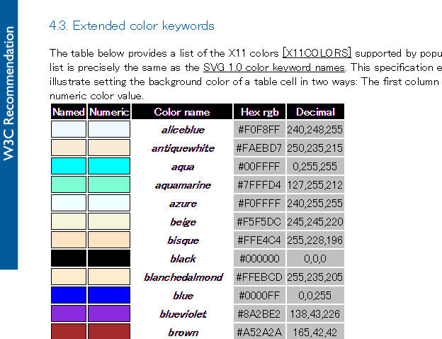Image resolution: width=442 pixels, height=339 pixels.
Task: Click the Hex rgb column header
Action: 260,112
